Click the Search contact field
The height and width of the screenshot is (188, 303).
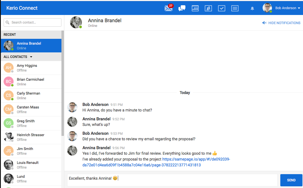pyautogui.click(x=32, y=22)
